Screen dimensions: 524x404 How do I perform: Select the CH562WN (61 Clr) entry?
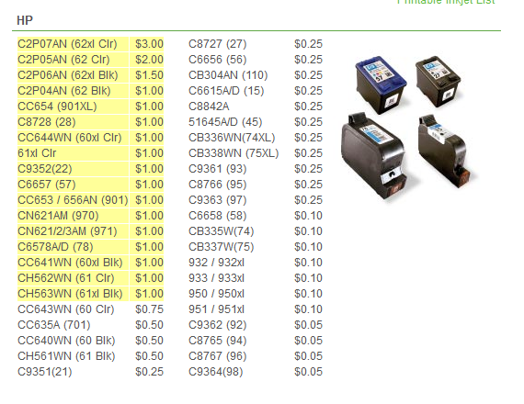66,278
